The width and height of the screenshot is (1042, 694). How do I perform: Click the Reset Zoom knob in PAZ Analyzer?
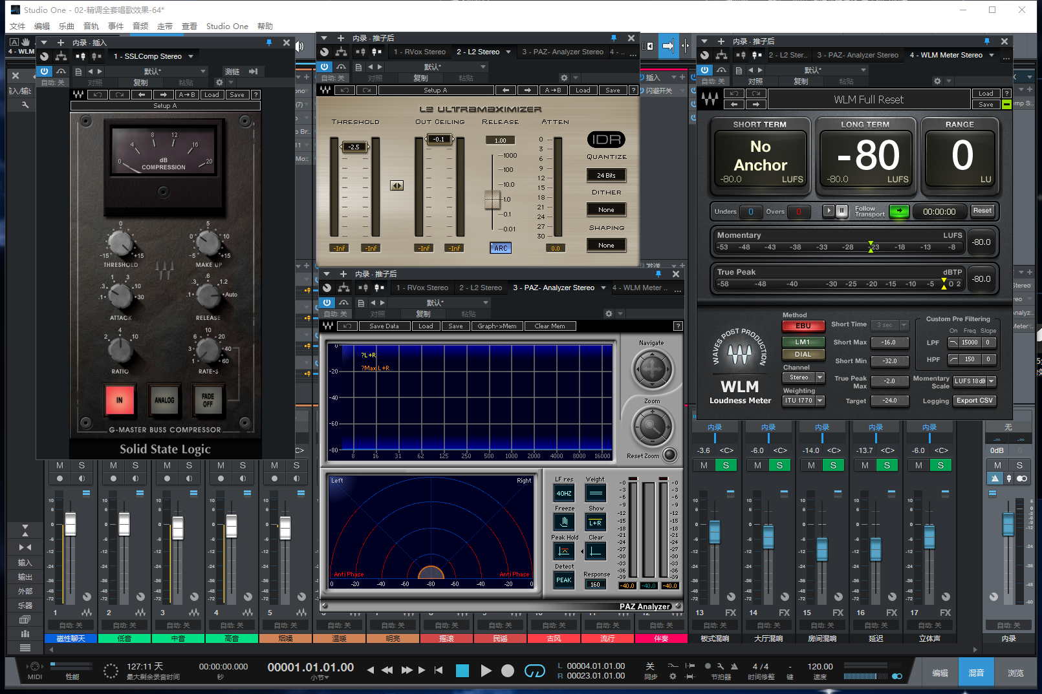pos(669,455)
